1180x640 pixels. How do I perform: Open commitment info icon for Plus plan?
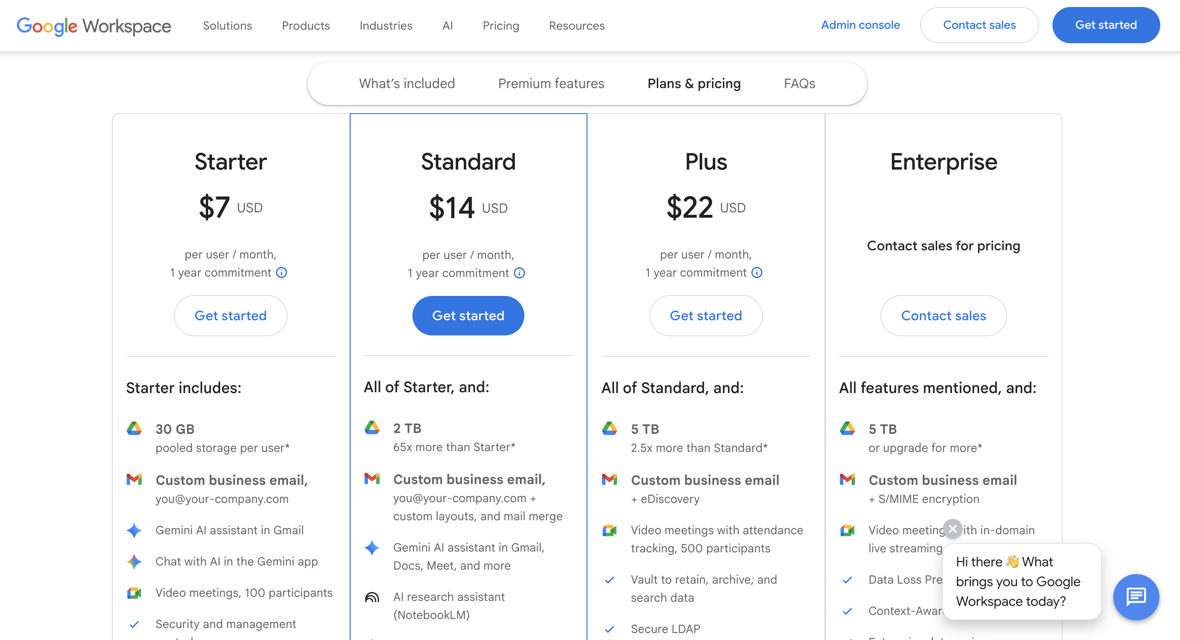click(x=757, y=272)
